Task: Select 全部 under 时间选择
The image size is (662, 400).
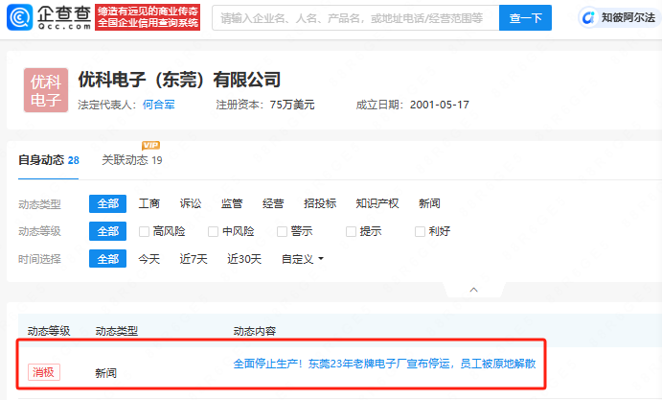Action: point(107,259)
